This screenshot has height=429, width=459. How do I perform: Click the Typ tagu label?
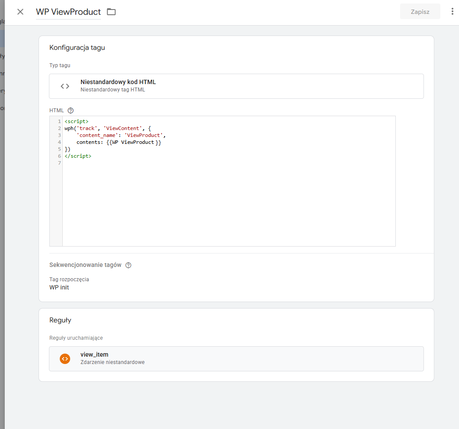tap(60, 65)
